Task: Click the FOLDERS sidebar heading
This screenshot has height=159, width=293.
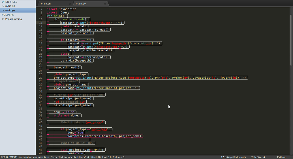Action: (8, 15)
